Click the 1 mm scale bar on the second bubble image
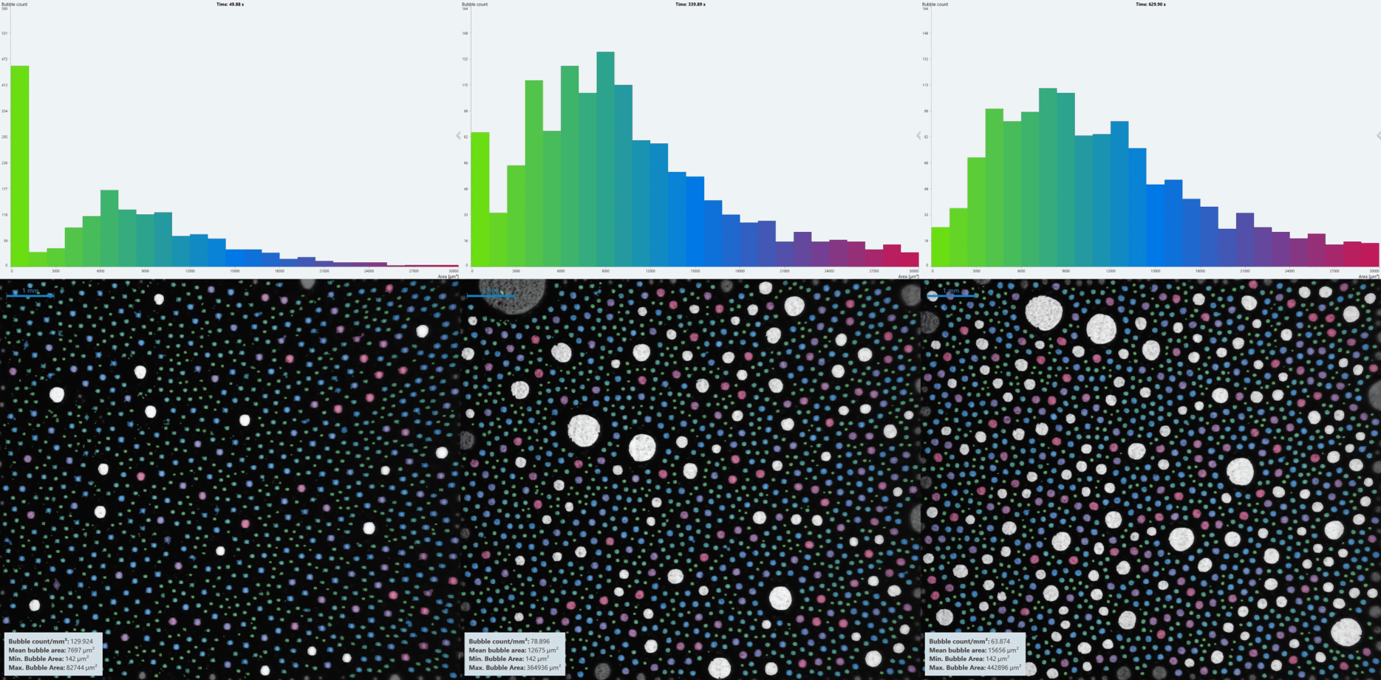This screenshot has width=1381, height=680. 491,295
